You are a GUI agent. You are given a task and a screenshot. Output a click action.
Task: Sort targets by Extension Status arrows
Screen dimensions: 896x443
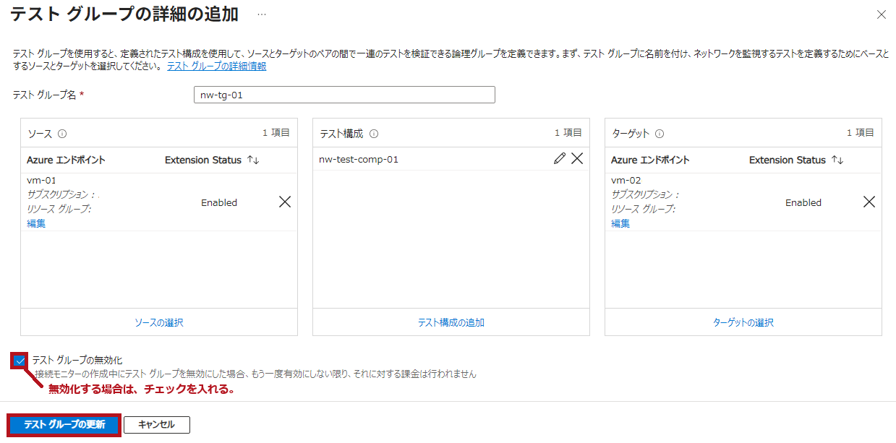point(837,160)
